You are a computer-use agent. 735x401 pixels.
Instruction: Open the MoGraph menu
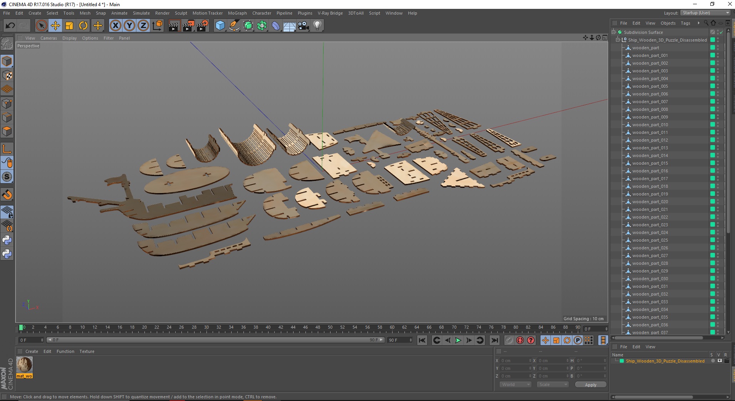237,13
